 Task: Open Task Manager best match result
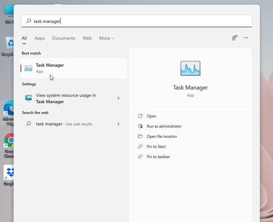[x=74, y=68]
